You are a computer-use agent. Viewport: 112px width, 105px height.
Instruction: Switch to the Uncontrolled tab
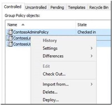click(36, 7)
